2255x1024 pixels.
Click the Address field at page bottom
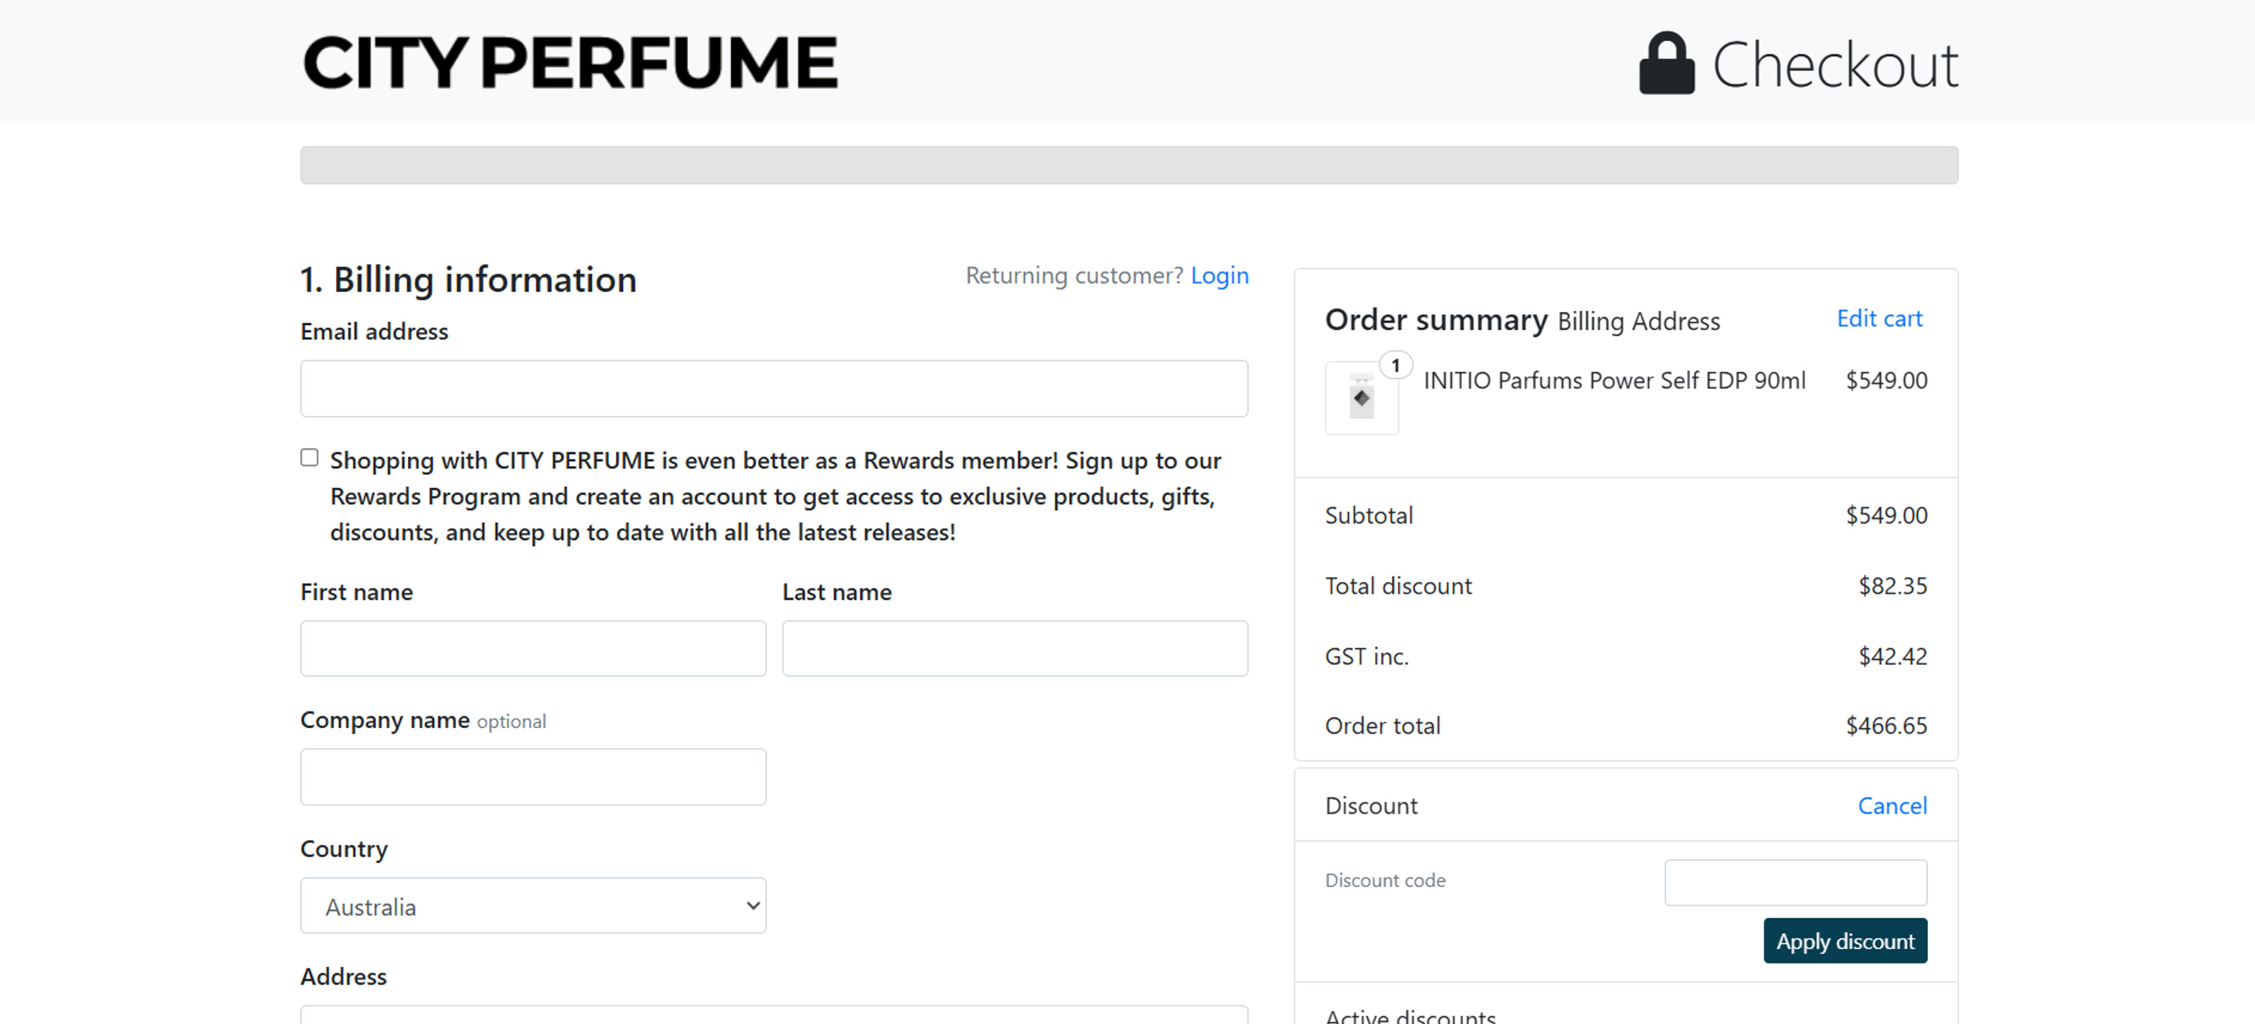773,1015
